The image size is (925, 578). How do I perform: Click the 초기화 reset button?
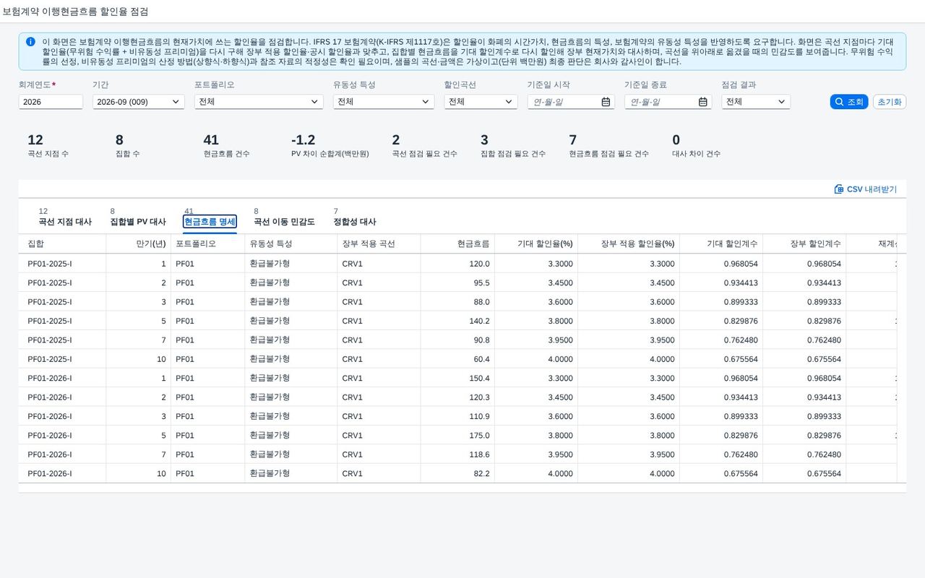click(890, 102)
